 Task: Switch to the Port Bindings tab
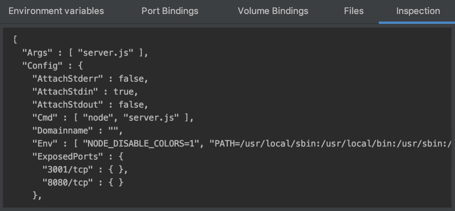point(170,11)
